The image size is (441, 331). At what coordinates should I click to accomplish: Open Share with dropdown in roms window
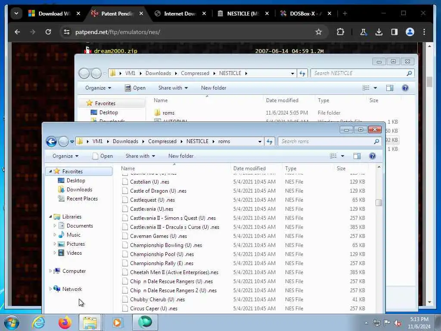click(x=140, y=156)
